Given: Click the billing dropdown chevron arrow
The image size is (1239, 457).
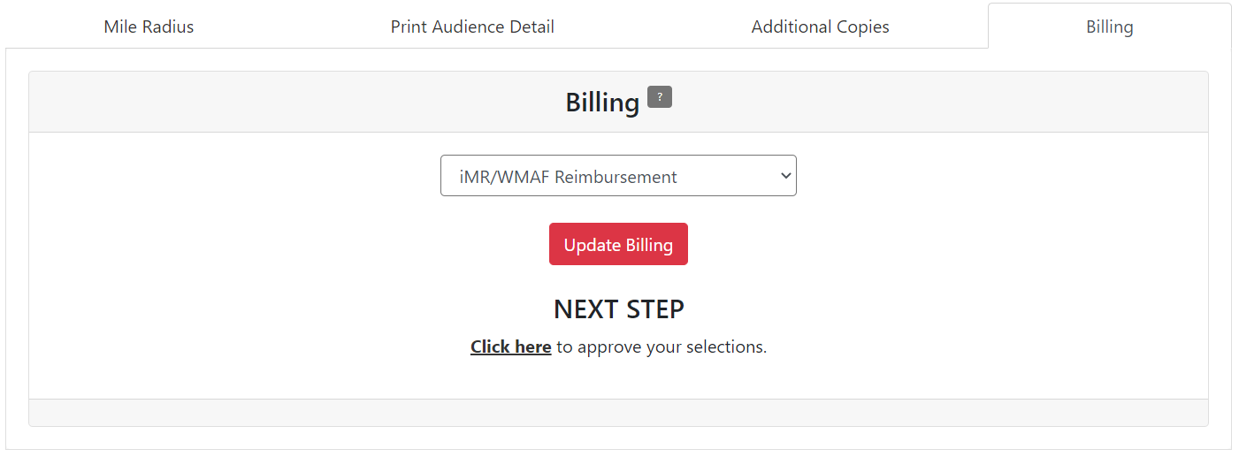Looking at the screenshot, I should 785,176.
